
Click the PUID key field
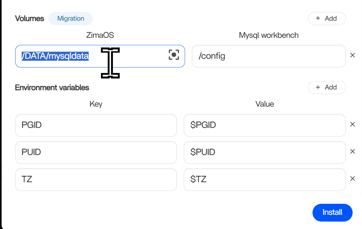pyautogui.click(x=96, y=152)
